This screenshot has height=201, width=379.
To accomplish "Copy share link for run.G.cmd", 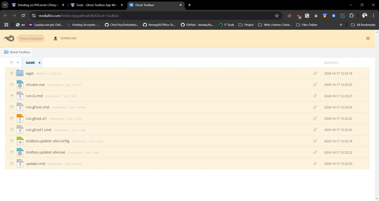I will point(315,96).
